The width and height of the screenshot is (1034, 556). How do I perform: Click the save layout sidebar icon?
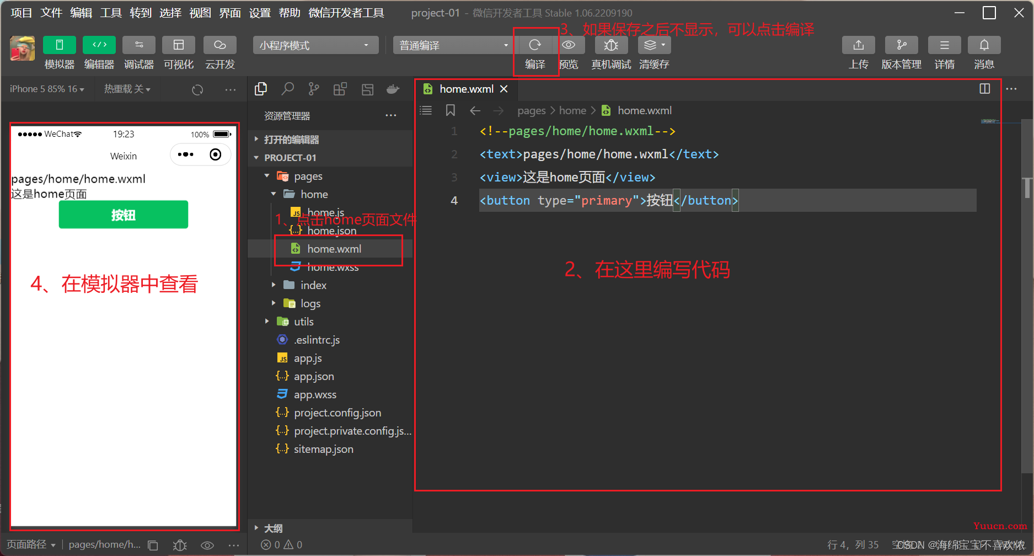point(367,89)
